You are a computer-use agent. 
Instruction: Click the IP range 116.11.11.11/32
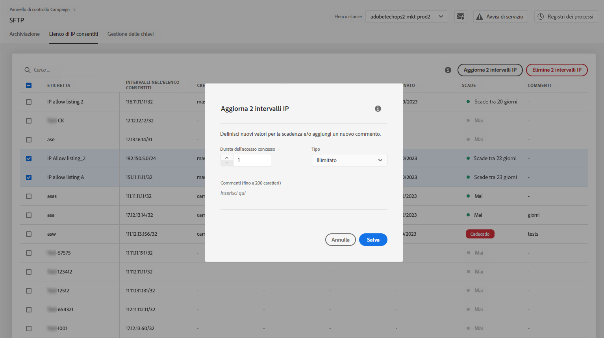coord(139,102)
